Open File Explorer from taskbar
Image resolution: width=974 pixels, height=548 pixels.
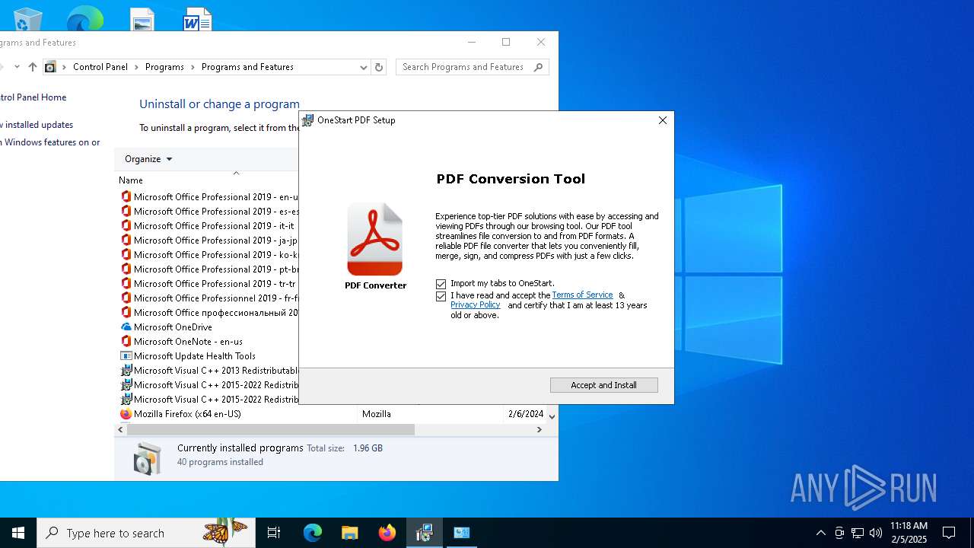pyautogui.click(x=349, y=533)
